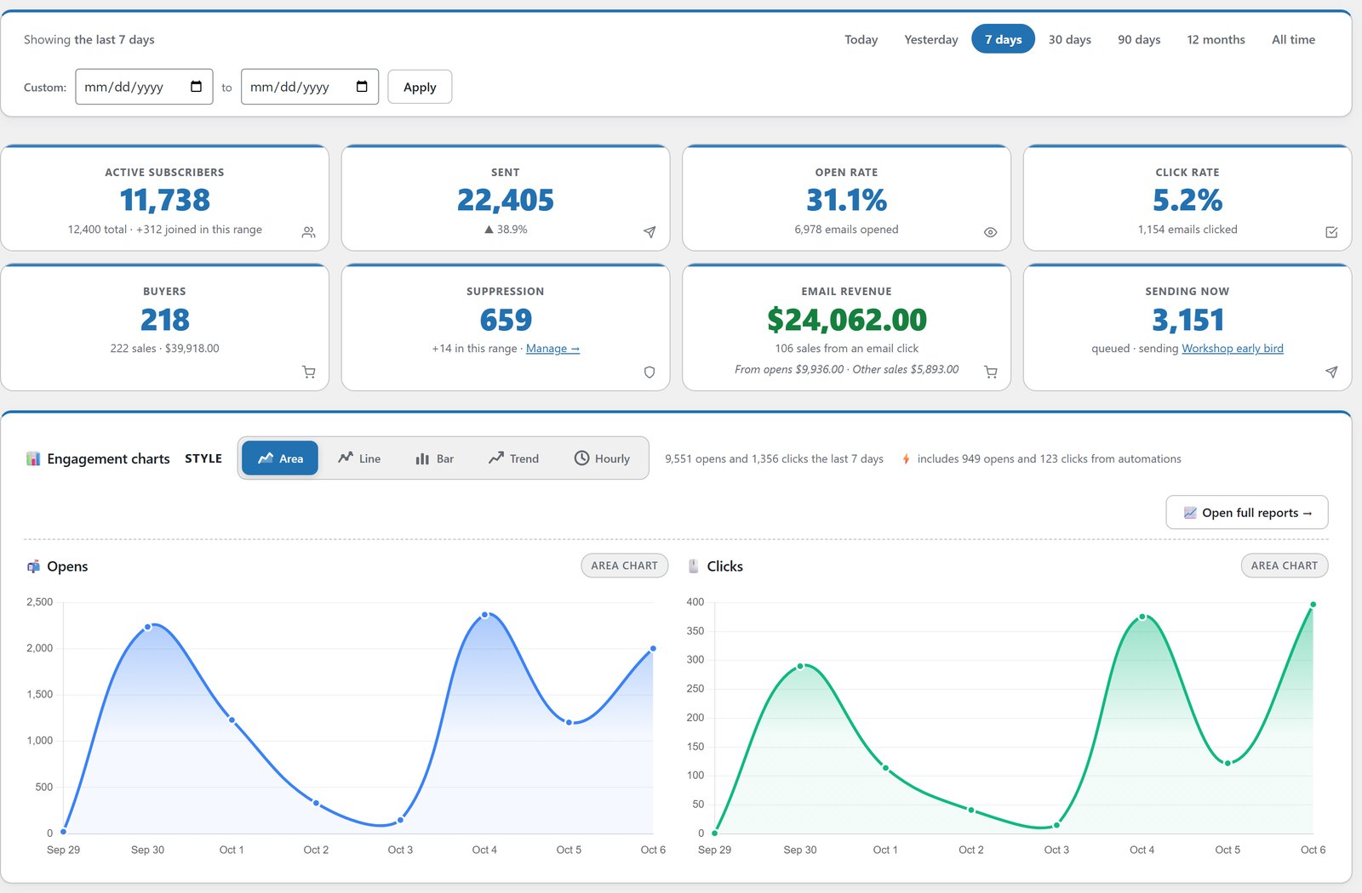This screenshot has width=1362, height=893.
Task: Select the Yesterday range
Action: click(930, 39)
